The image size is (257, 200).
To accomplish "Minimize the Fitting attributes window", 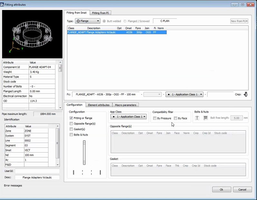I will click(234, 5).
